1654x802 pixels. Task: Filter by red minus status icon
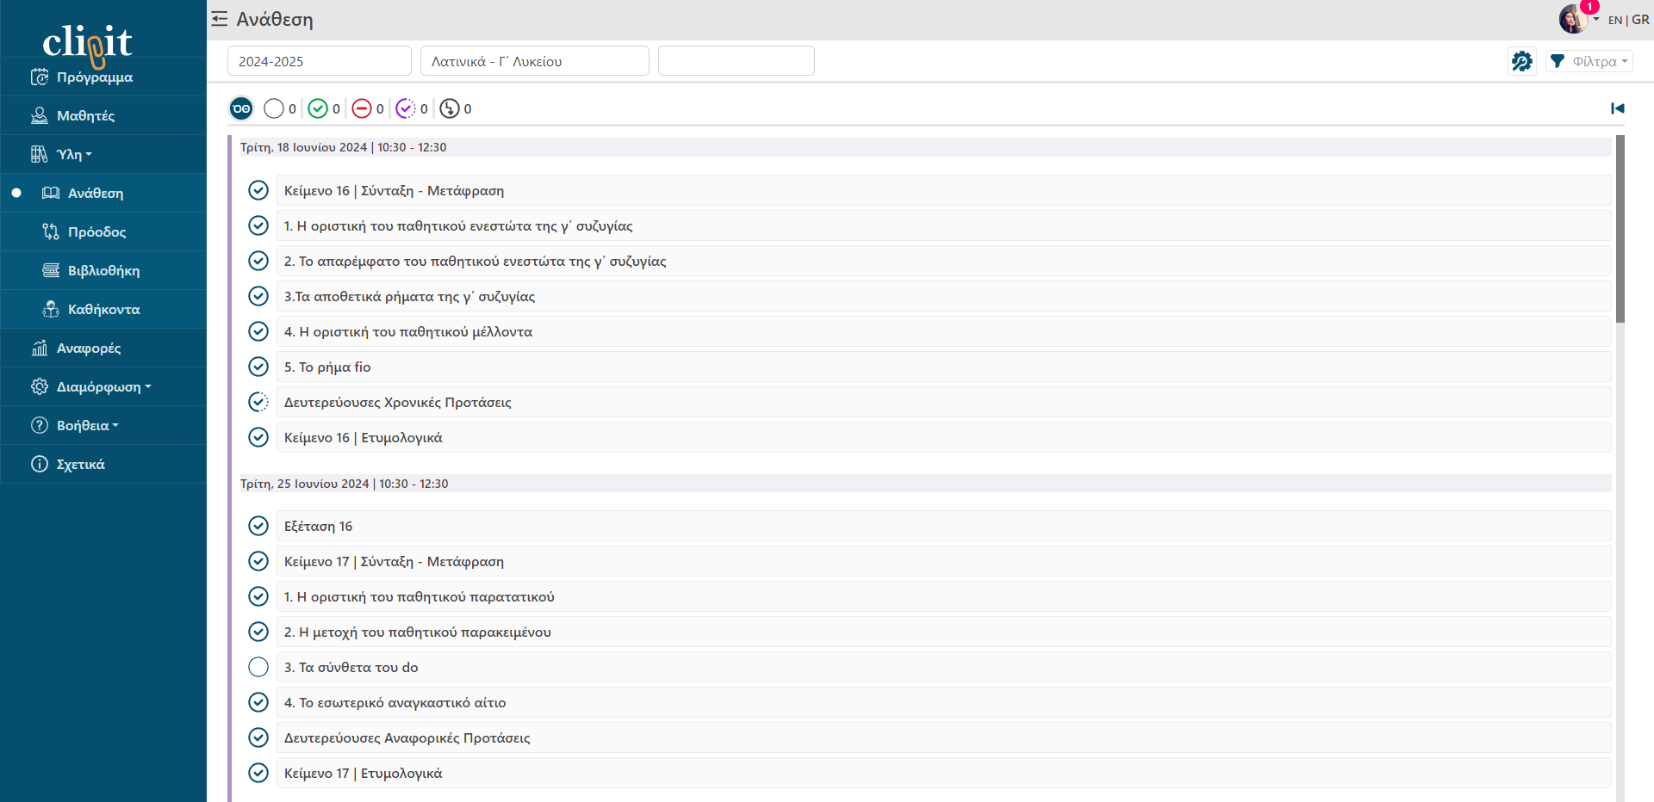[362, 108]
